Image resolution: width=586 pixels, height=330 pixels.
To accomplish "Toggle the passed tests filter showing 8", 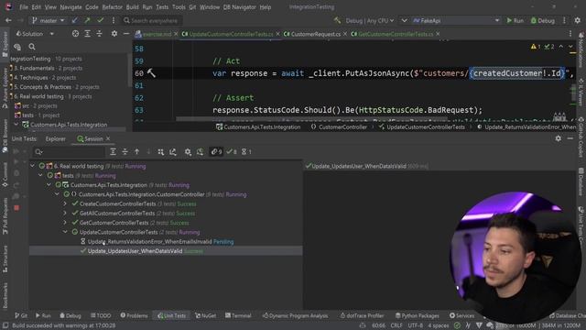I will [232, 151].
